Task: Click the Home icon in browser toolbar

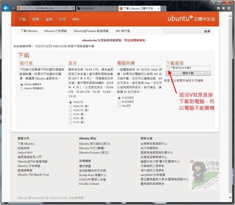Action: [218, 8]
